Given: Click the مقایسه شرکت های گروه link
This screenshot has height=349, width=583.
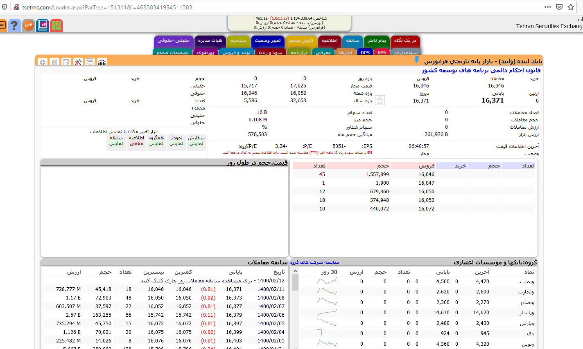Looking at the screenshot, I should [x=314, y=262].
